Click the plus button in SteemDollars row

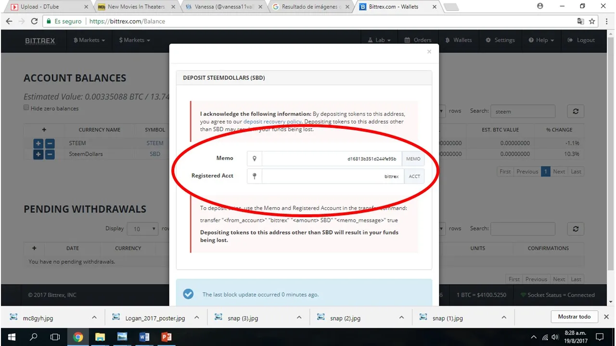tap(38, 154)
